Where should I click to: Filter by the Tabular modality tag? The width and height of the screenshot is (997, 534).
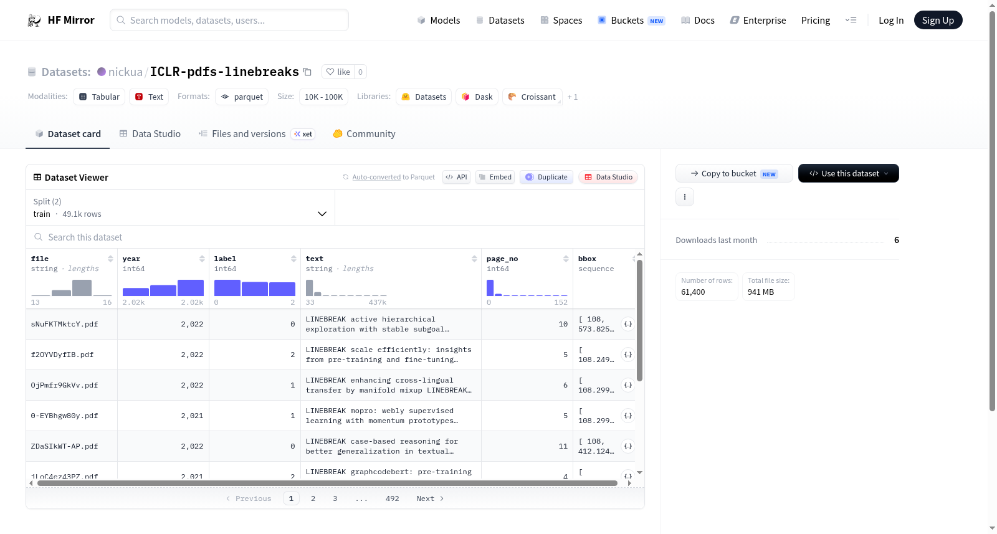click(x=99, y=97)
